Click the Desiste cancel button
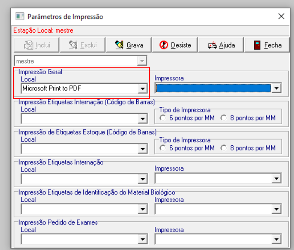Viewport: 294px width, 250px height. click(x=175, y=45)
